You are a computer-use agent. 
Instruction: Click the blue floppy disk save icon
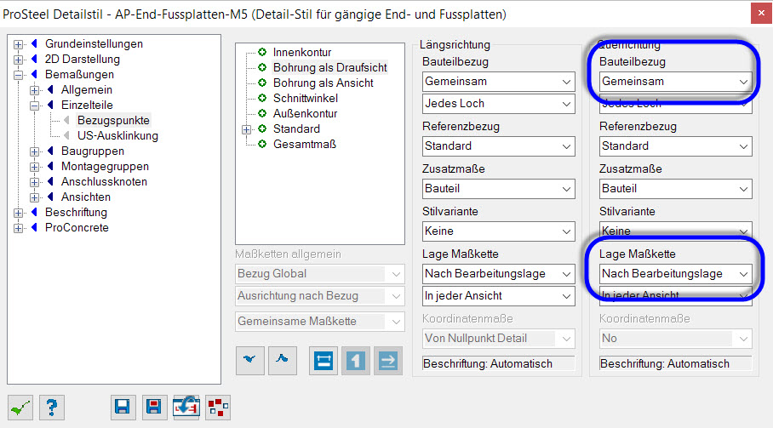click(123, 408)
